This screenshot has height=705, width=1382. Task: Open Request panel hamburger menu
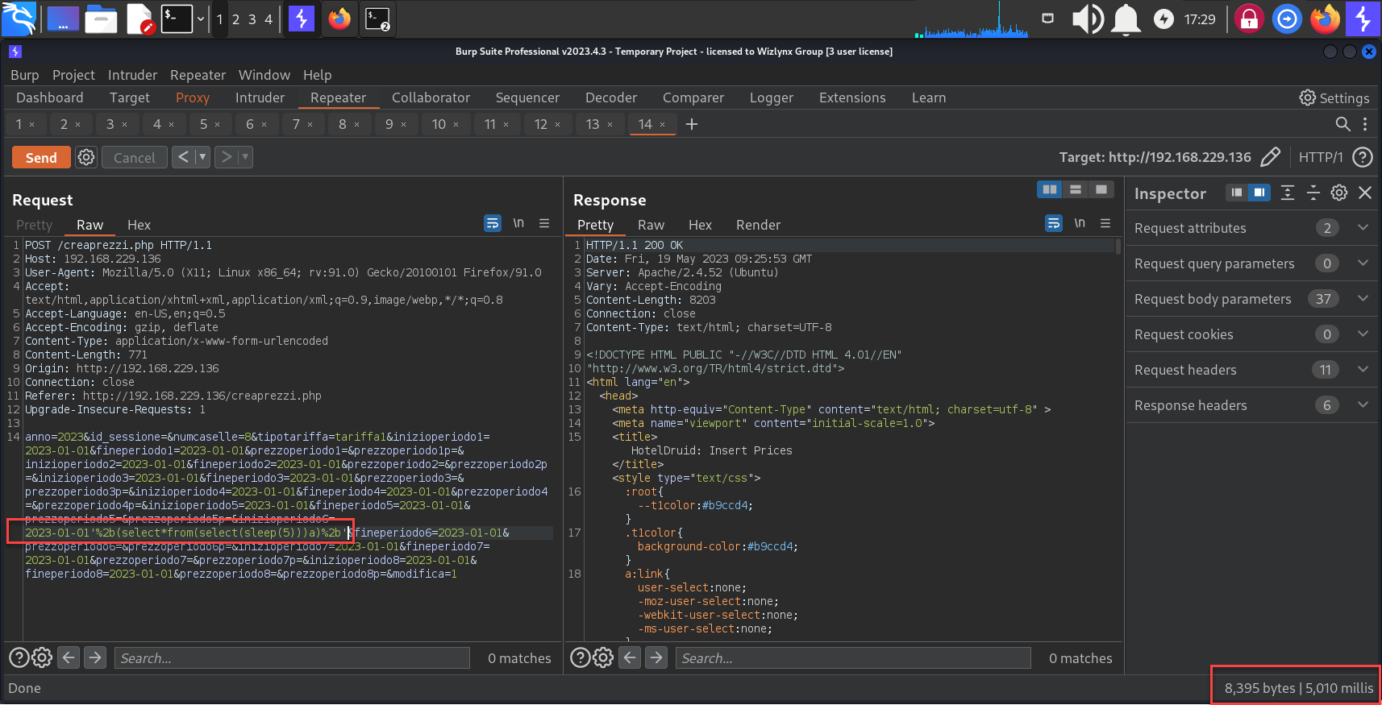544,223
